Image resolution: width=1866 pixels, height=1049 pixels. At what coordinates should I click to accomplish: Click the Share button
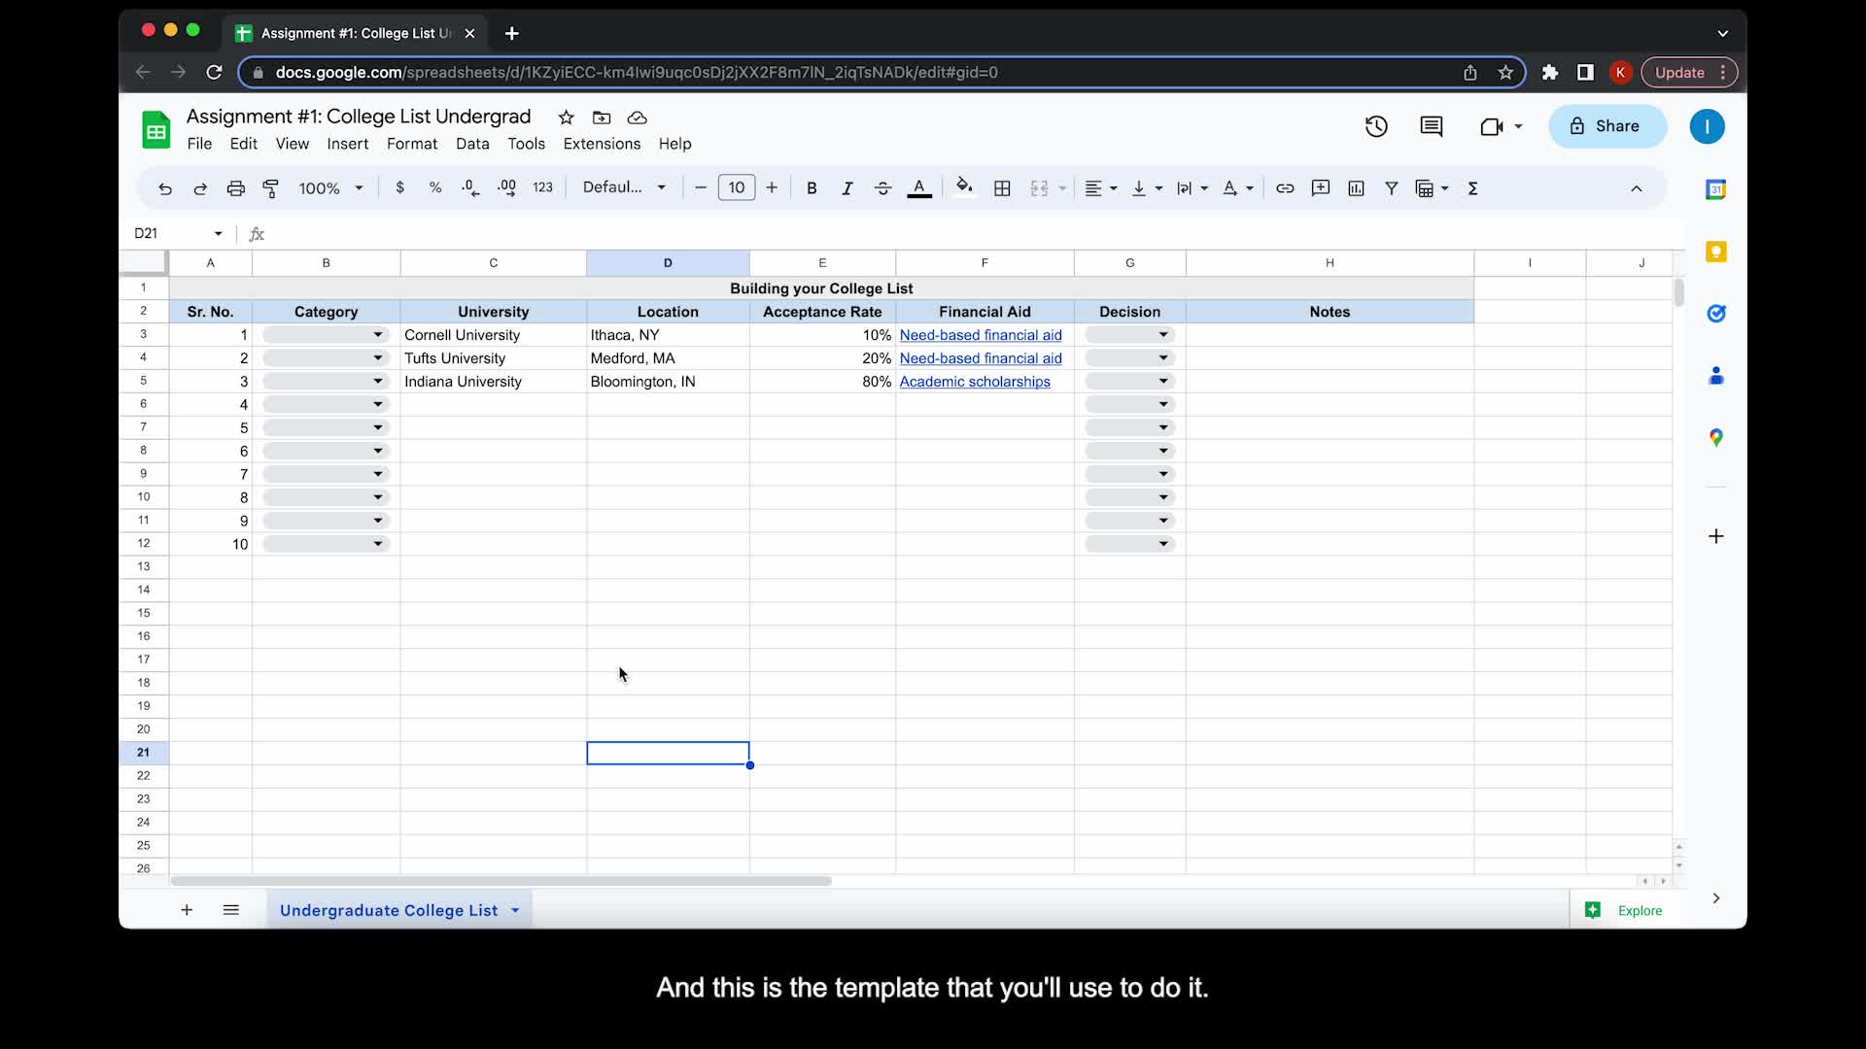click(x=1607, y=126)
